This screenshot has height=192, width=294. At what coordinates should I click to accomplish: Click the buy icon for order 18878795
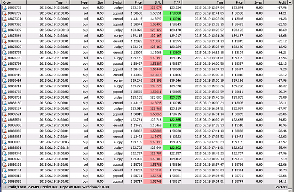4,53
